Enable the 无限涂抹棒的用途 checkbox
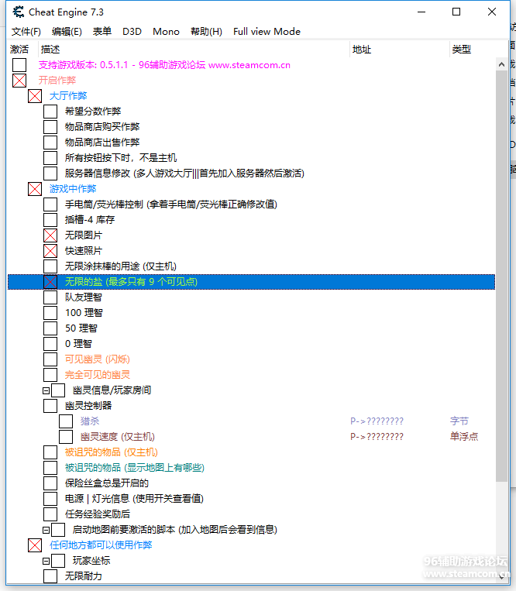Image resolution: width=516 pixels, height=591 pixels. 50,266
